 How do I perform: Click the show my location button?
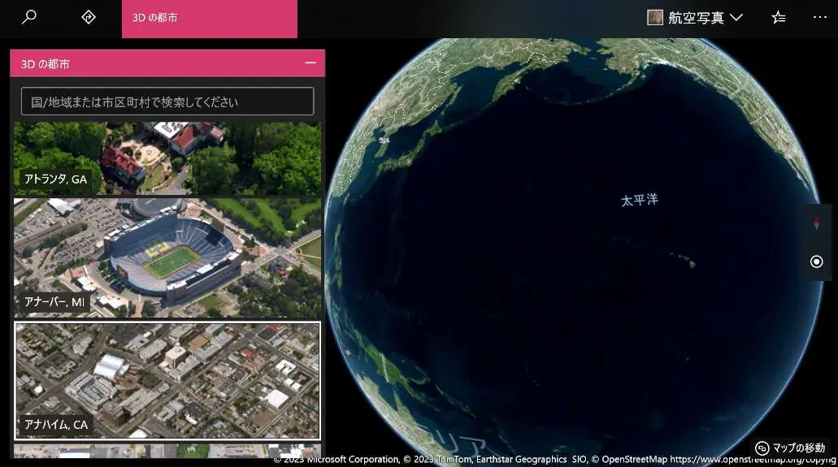816,262
